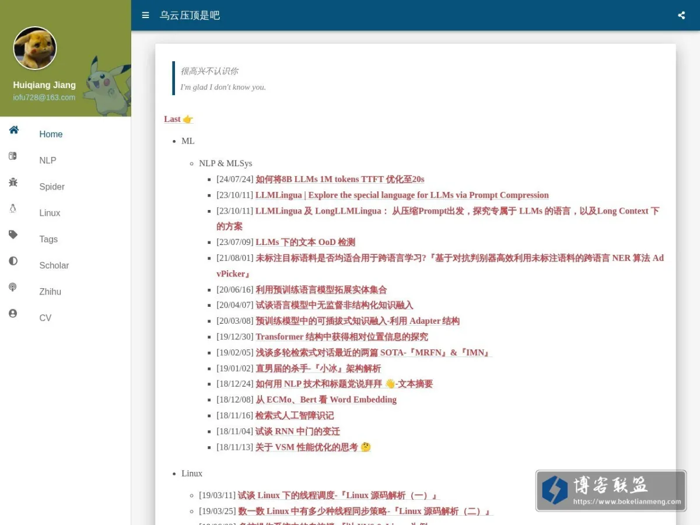Open the hamburger menu icon
The height and width of the screenshot is (525, 700).
click(146, 15)
